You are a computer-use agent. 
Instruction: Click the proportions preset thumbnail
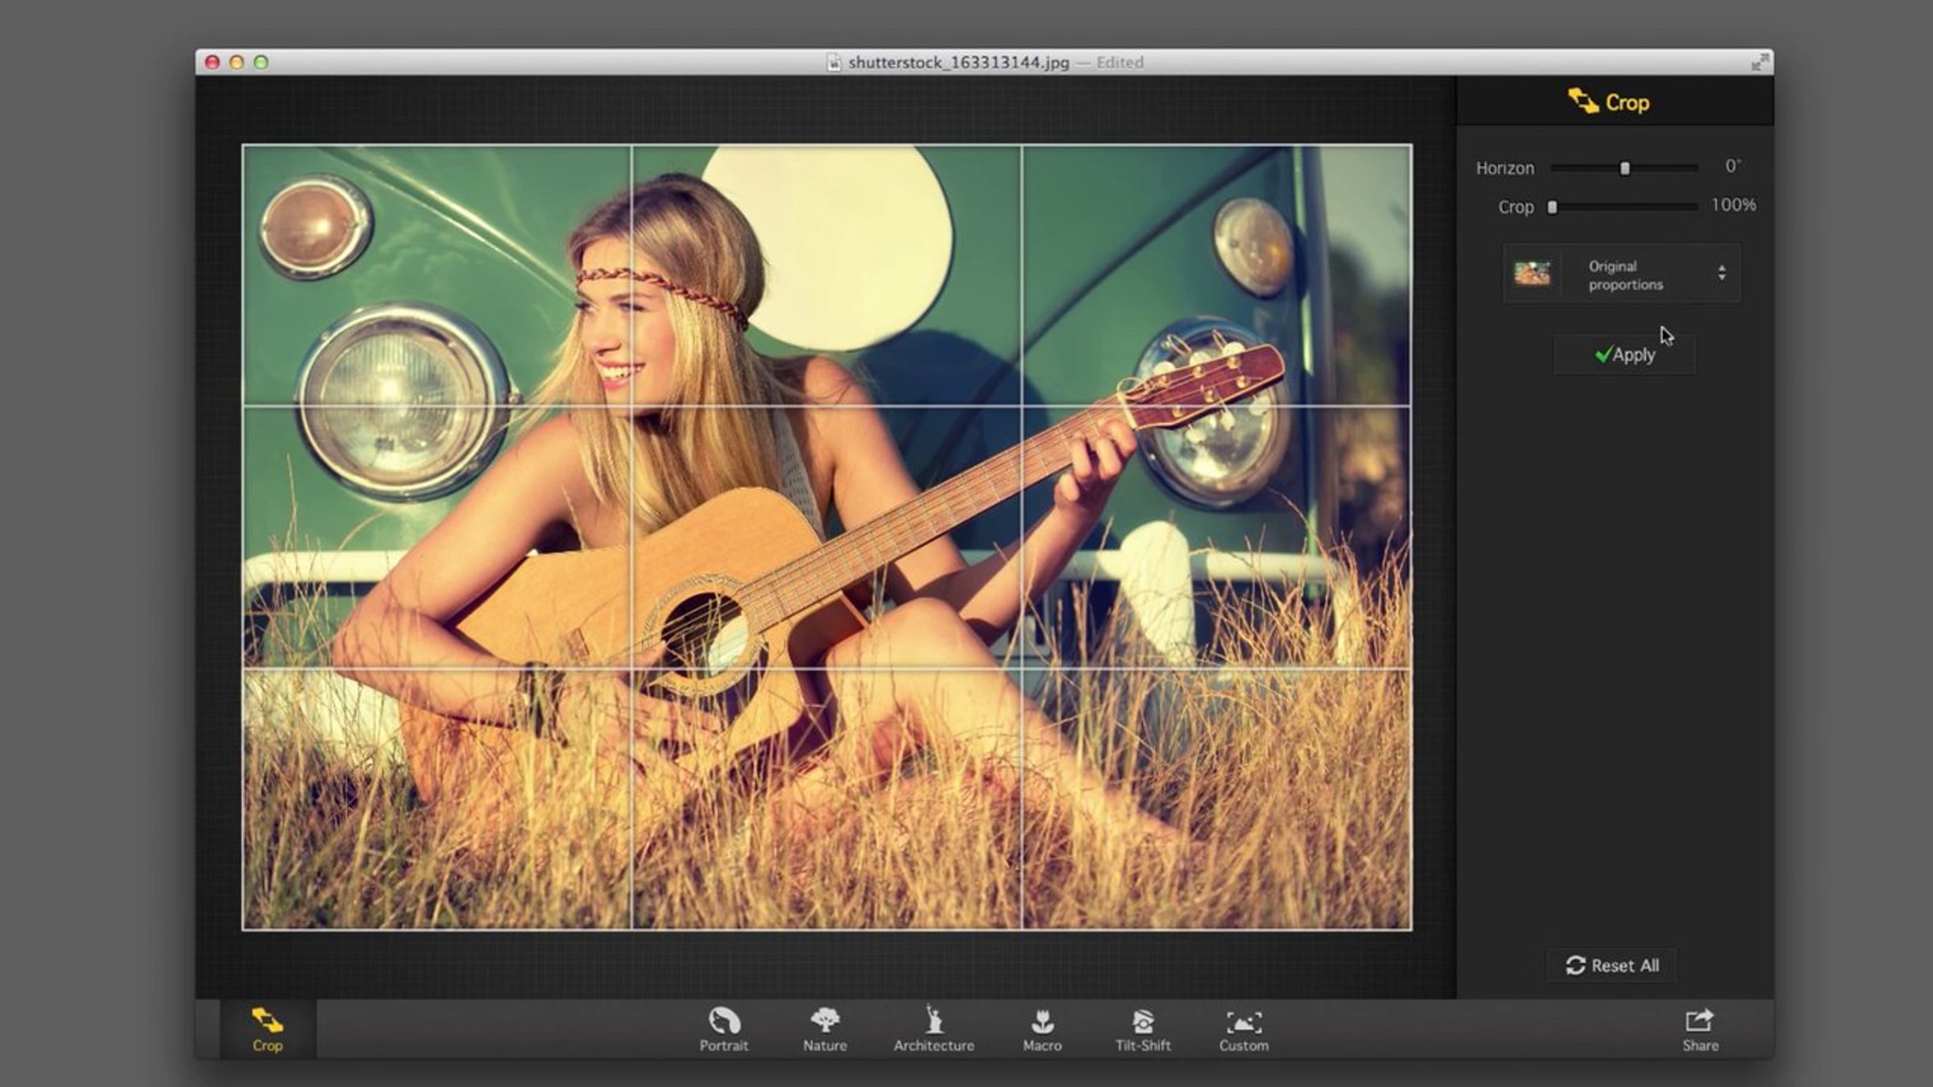[1532, 274]
